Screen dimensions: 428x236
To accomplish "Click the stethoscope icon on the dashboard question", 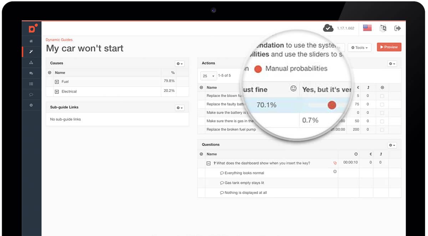I will (335, 163).
